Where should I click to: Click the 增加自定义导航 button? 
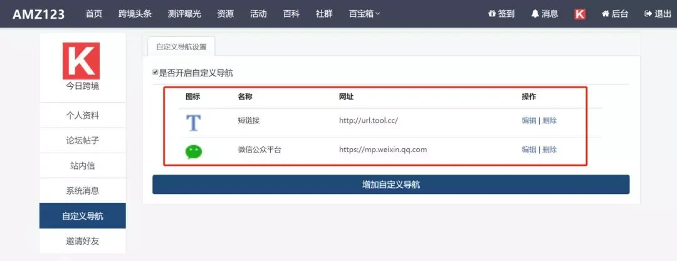pyautogui.click(x=391, y=185)
